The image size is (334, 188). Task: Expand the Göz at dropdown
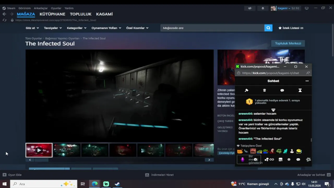tap(32, 28)
